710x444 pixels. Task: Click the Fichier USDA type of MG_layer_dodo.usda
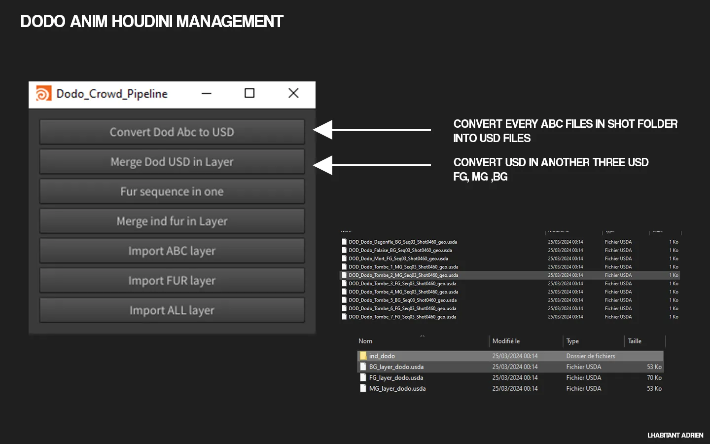tap(584, 388)
